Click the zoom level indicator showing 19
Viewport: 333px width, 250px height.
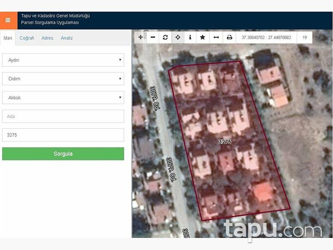click(304, 37)
